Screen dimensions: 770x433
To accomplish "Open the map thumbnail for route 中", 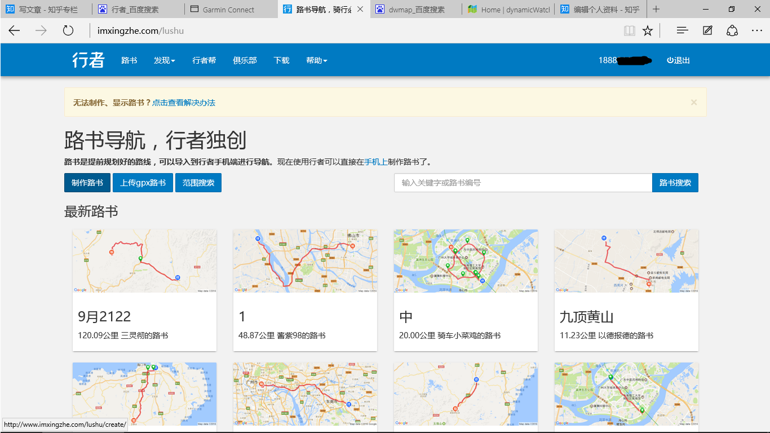I will click(x=466, y=260).
